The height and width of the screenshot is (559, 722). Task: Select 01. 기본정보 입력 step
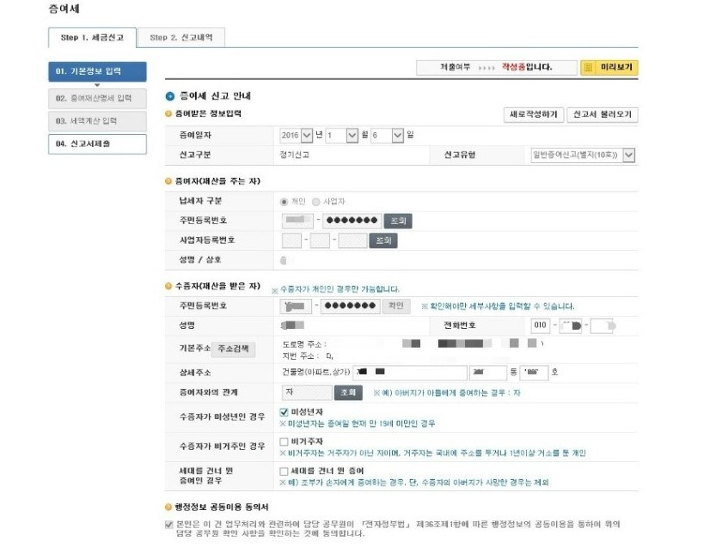[97, 71]
